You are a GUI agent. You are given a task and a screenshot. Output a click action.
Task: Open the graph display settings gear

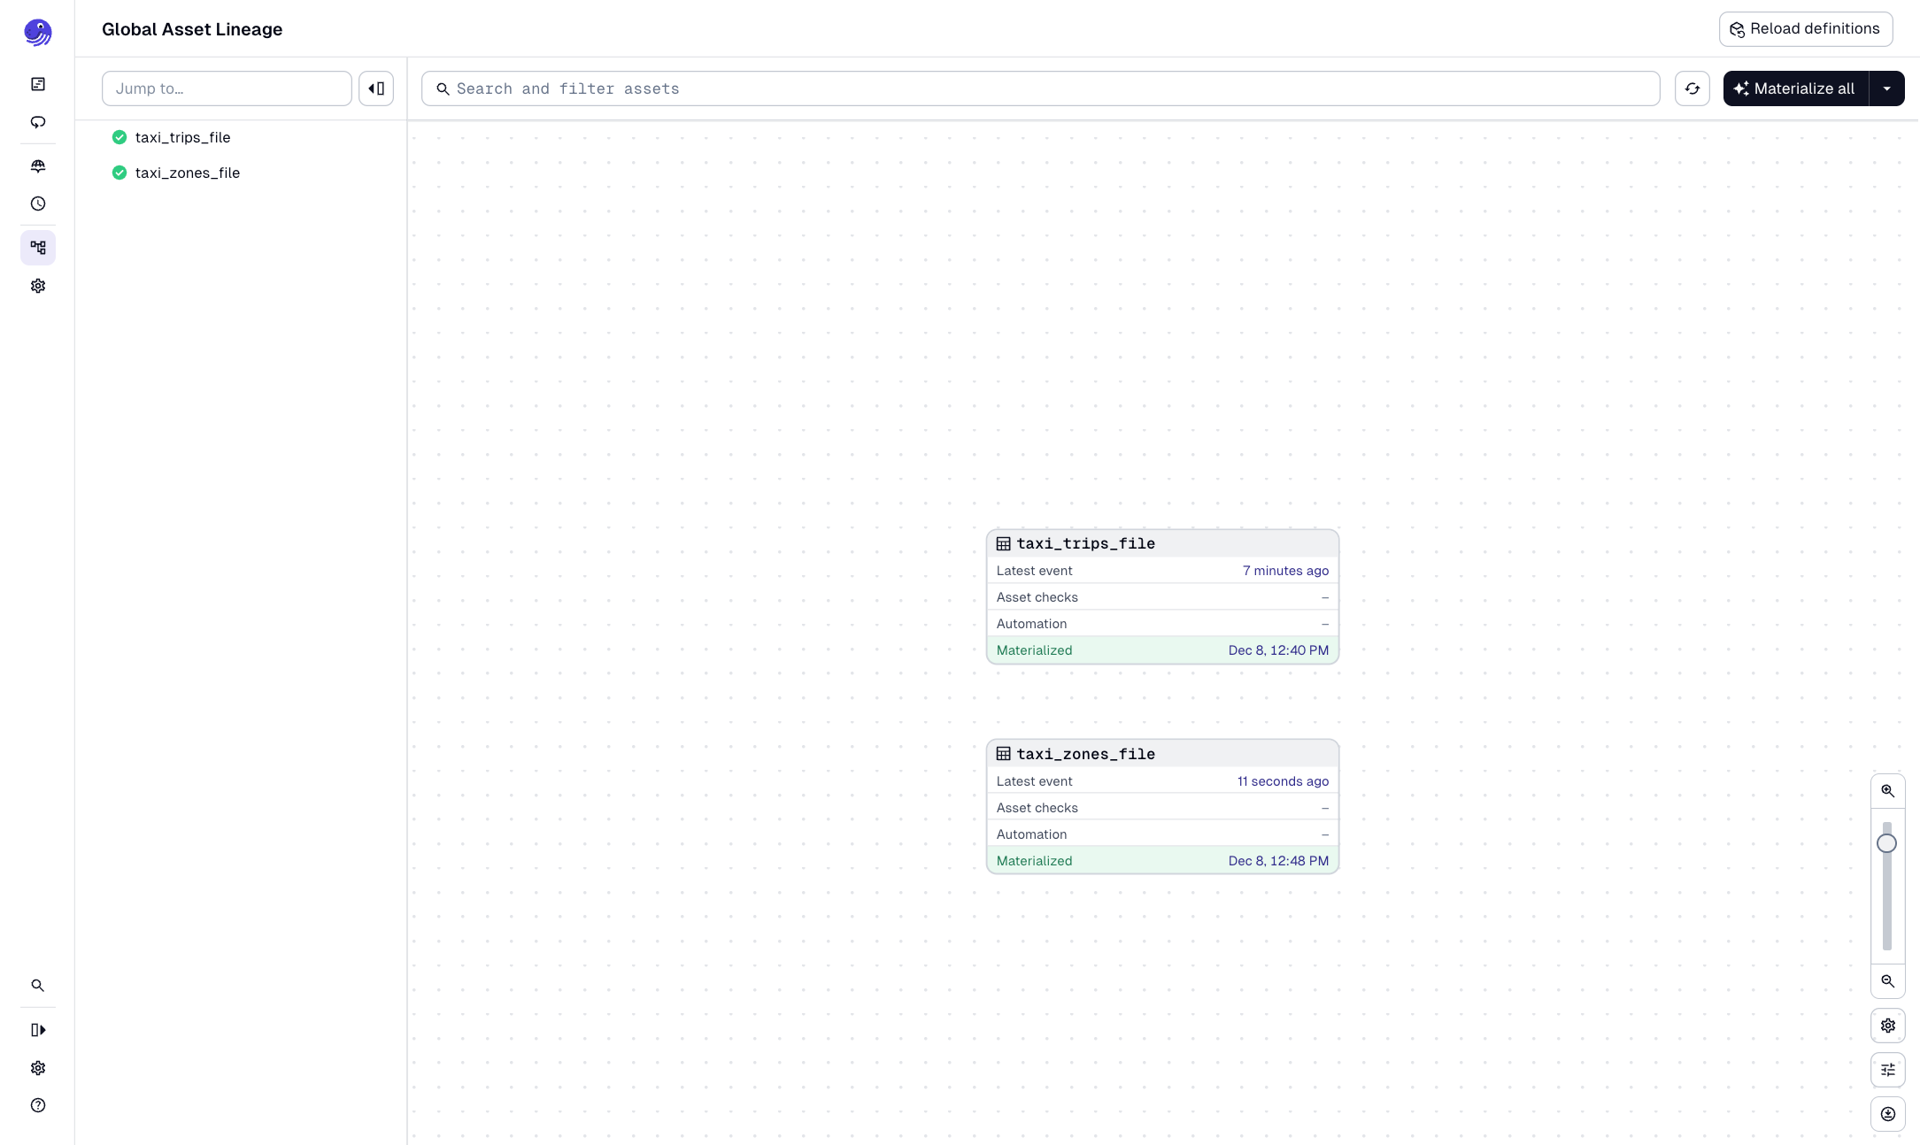pyautogui.click(x=1887, y=1026)
